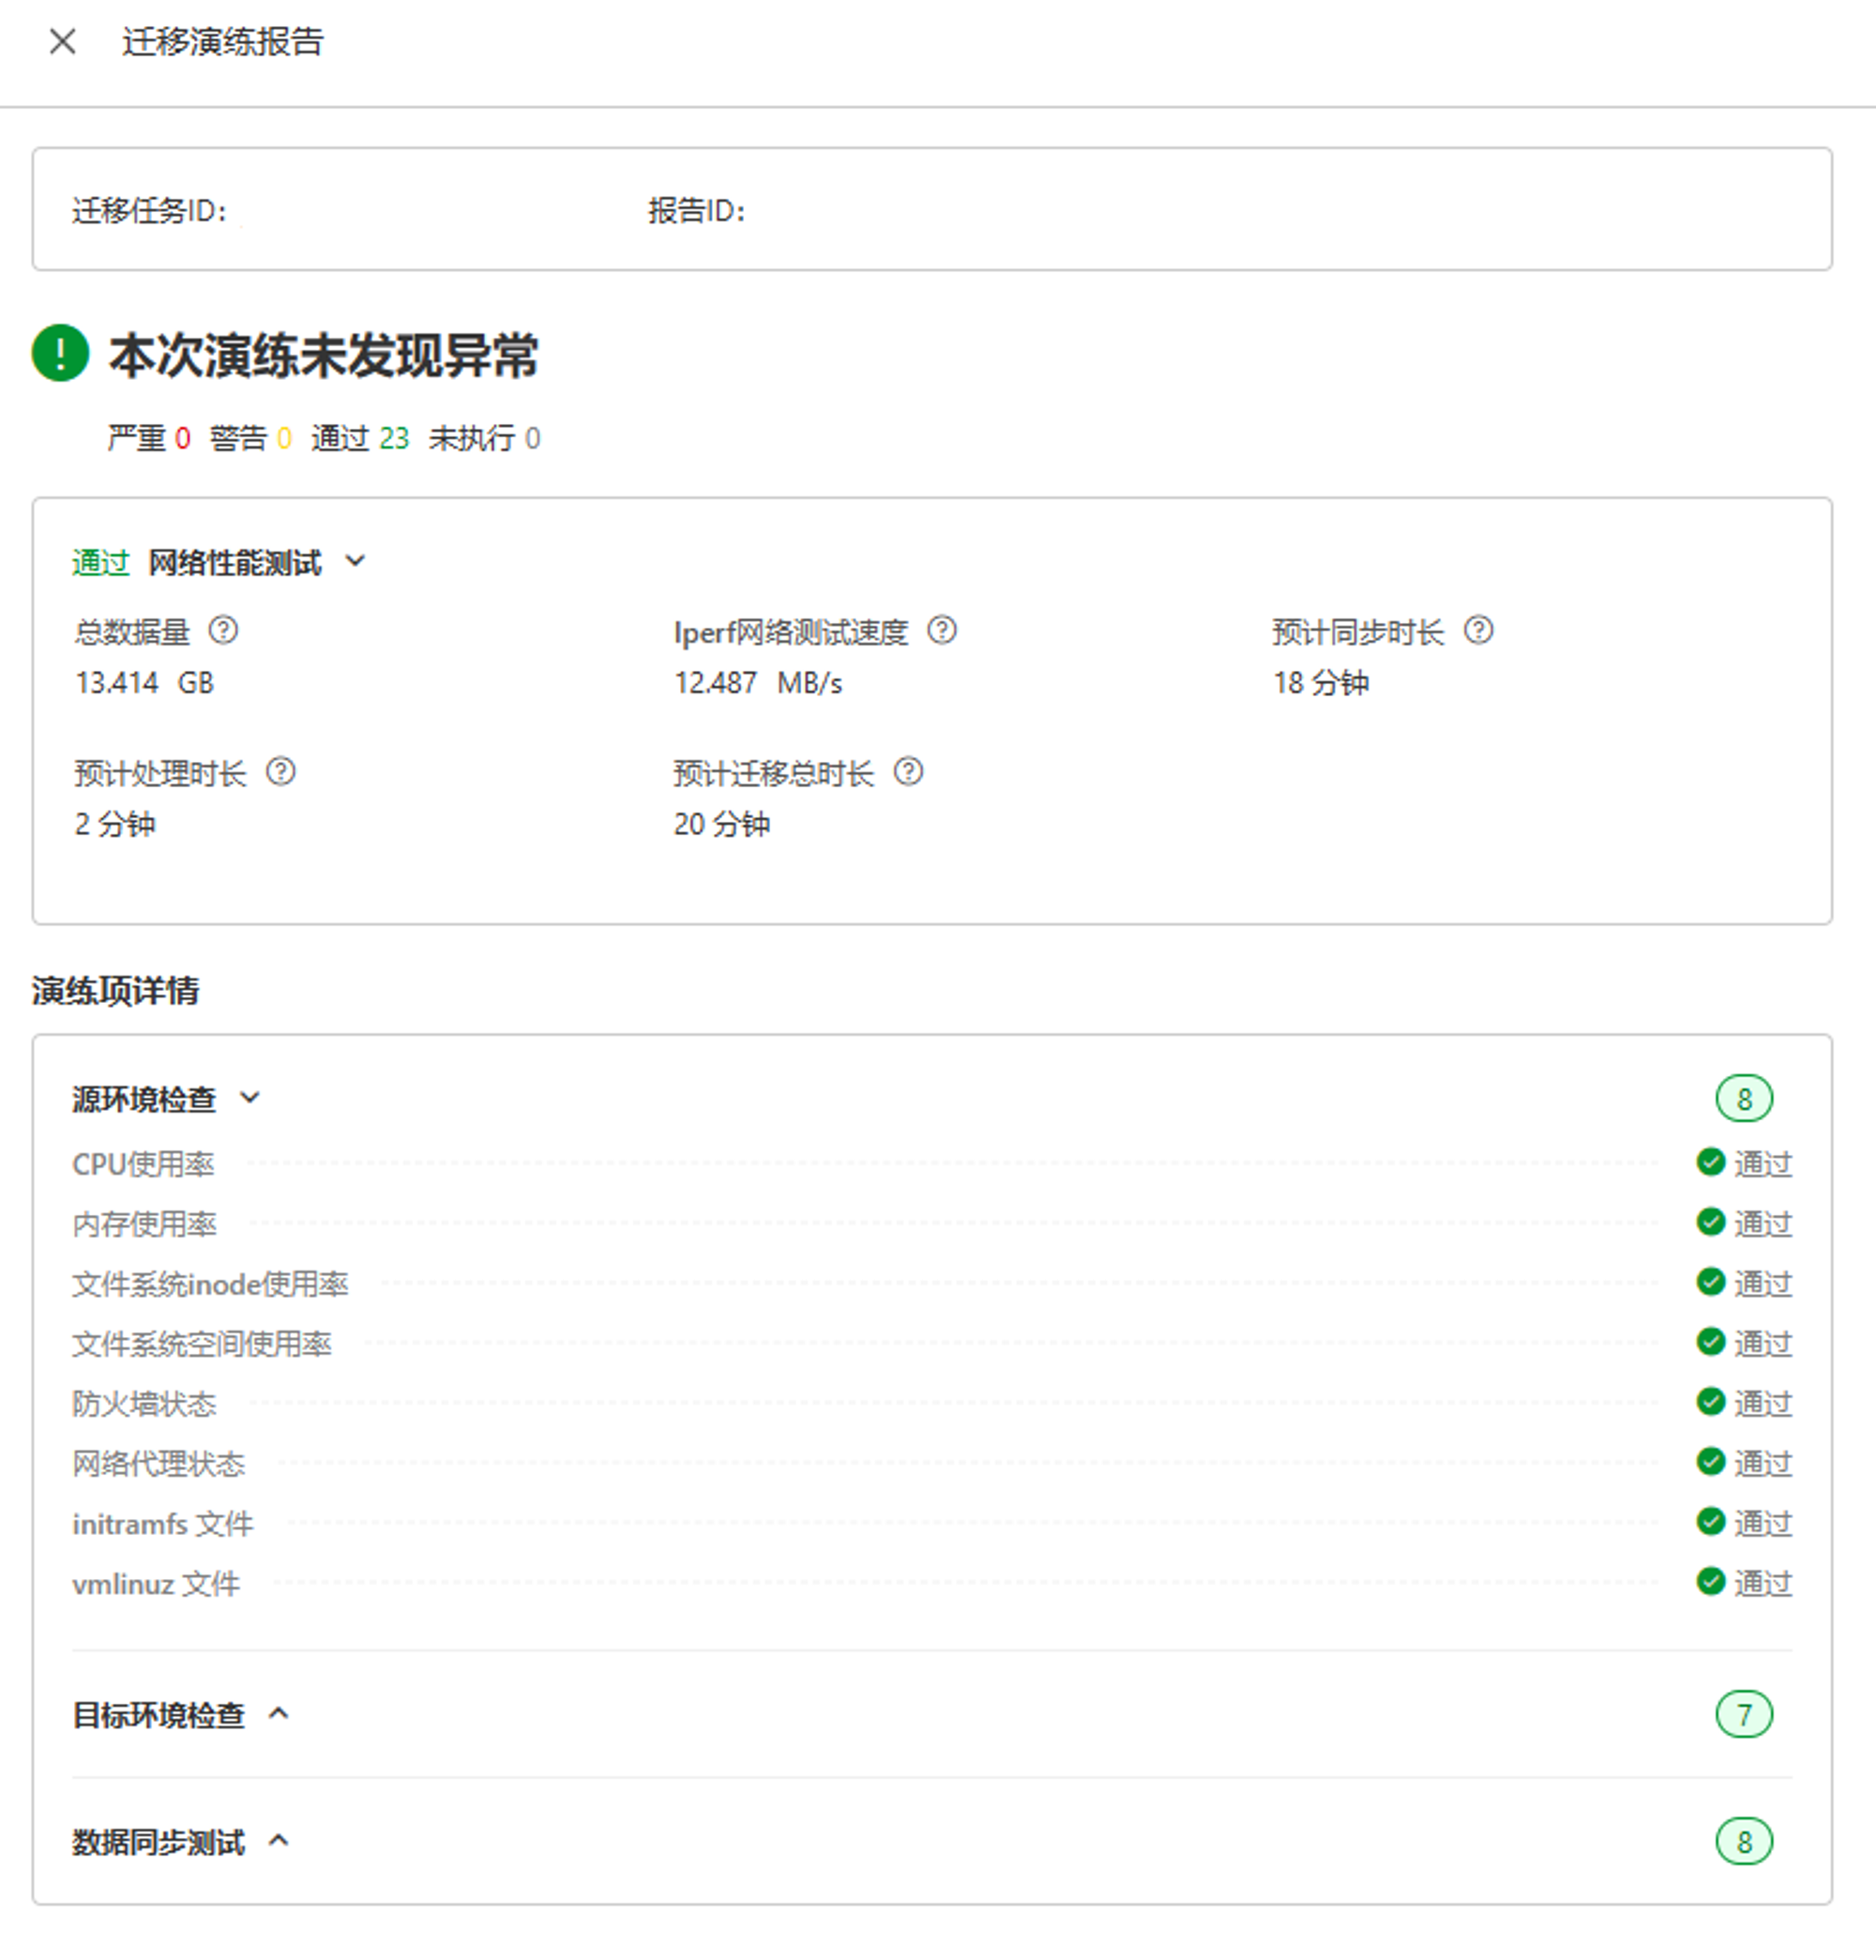Screen dimensions: 1876x1960
Task: Click help icon next to 预计迁移总时长
Action: [908, 772]
